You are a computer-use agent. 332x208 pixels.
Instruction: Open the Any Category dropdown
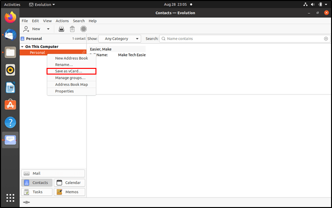[120, 39]
